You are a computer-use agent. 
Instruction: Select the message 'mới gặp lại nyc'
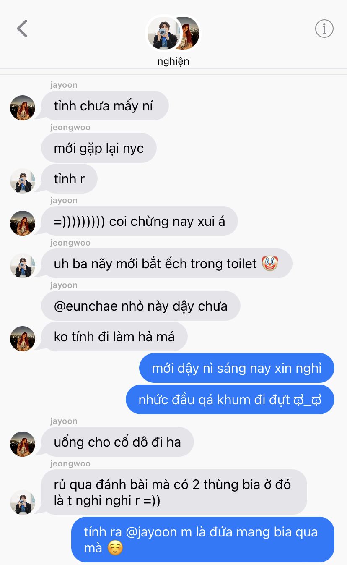coord(99,148)
